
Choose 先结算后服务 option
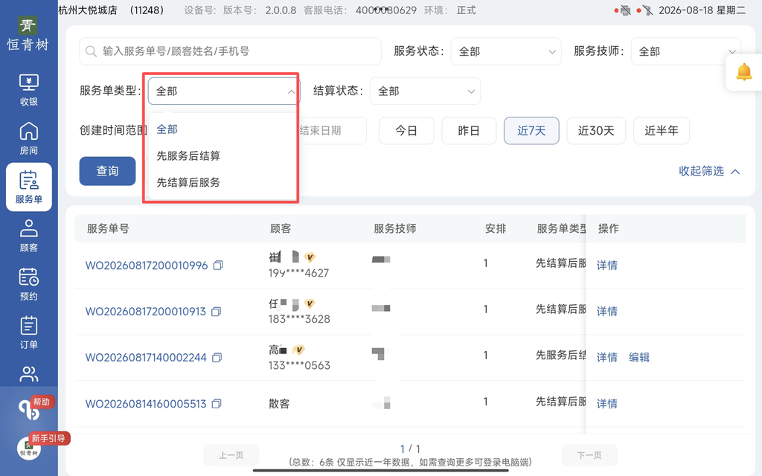[188, 183]
